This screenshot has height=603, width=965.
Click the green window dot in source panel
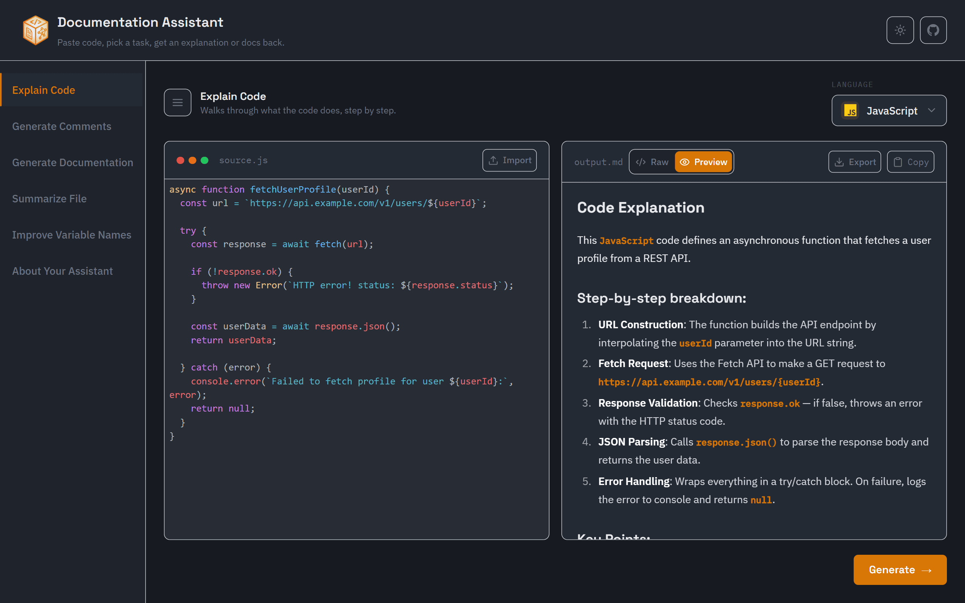pyautogui.click(x=205, y=160)
